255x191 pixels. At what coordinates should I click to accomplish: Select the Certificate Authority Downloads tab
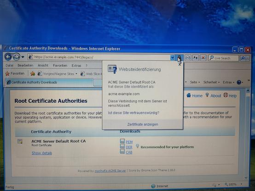49,83
